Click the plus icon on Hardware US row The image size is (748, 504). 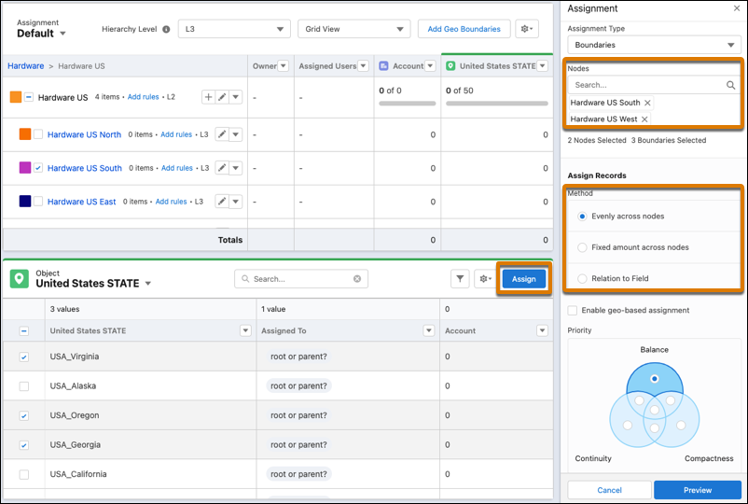208,97
